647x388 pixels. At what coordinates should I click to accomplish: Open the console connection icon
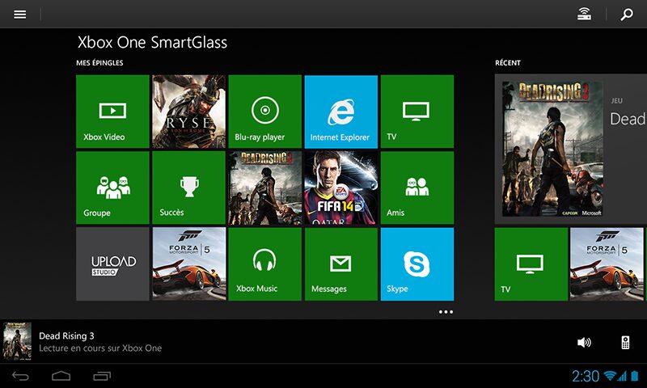coord(584,15)
